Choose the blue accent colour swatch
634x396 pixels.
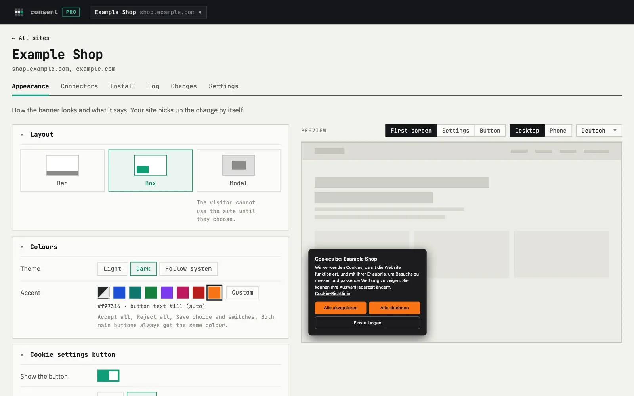(119, 293)
